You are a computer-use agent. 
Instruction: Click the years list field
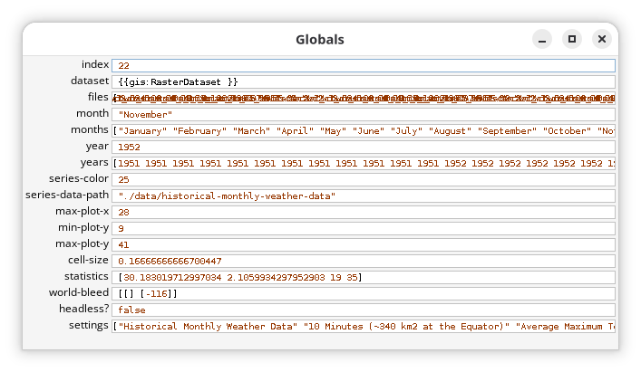pyautogui.click(x=363, y=163)
